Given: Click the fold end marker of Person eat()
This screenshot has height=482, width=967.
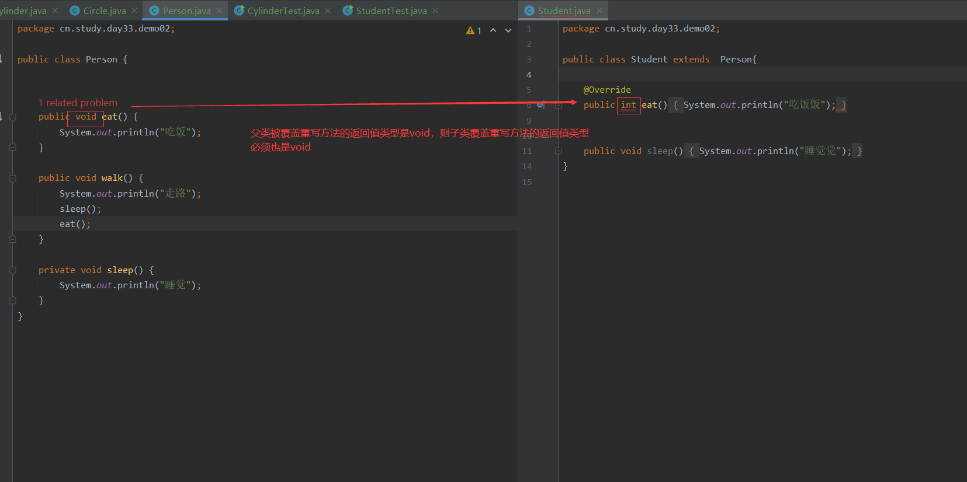Looking at the screenshot, I should click(12, 148).
